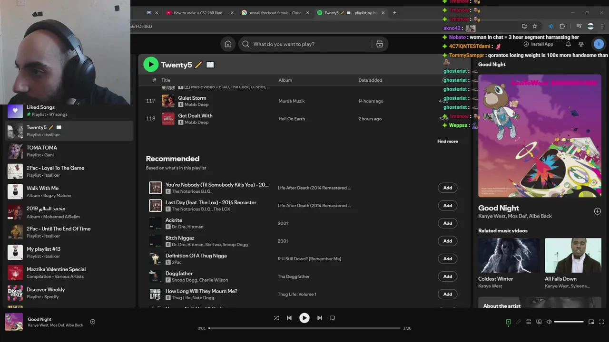
Task: Open the miniplayer icon
Action: (591, 322)
